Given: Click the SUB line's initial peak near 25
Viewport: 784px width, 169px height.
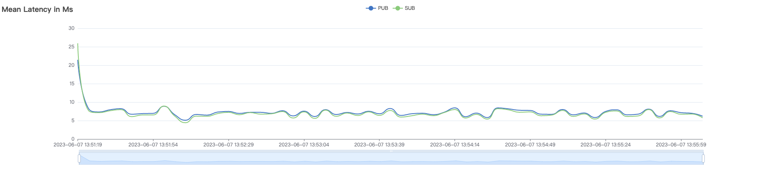Looking at the screenshot, I should [78, 44].
